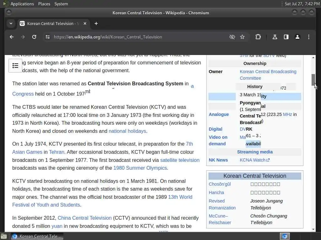Select the Chromium window in taskbar

click(x=37, y=236)
